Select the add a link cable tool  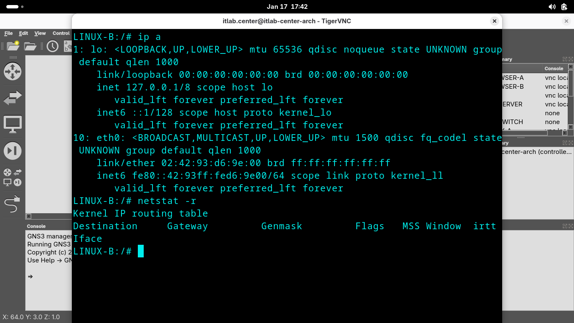coord(12,204)
